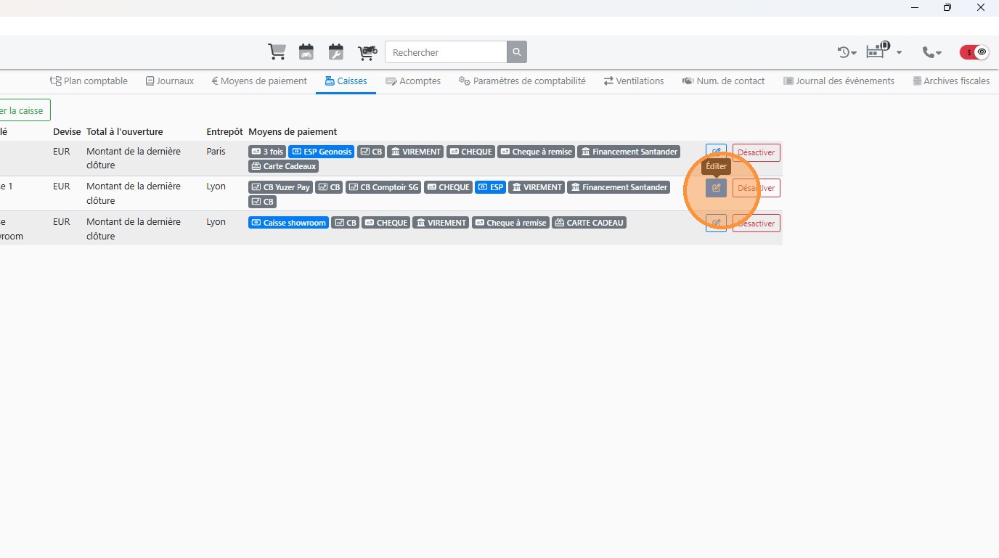Open the cash register status dropdown
999x558 pixels.
884,52
